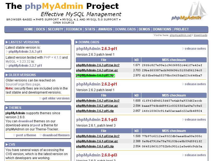Open the download themes link
Screen dimensions: 215x161
[56, 135]
